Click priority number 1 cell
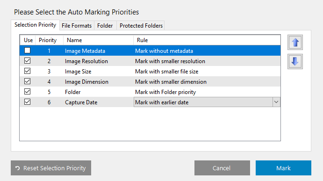 click(49, 51)
